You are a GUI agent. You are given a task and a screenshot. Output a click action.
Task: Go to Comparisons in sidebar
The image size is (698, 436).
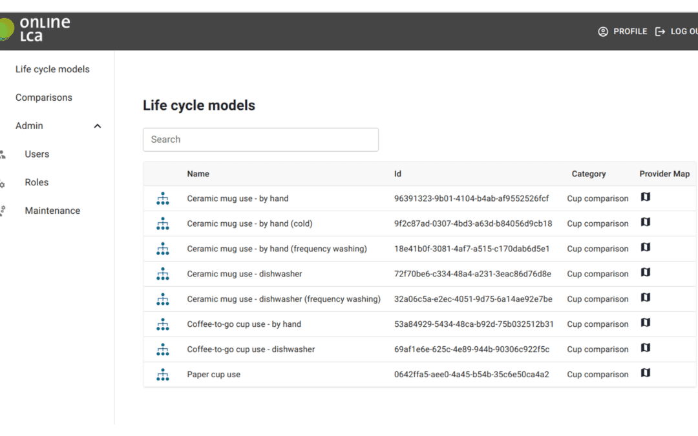pos(44,98)
